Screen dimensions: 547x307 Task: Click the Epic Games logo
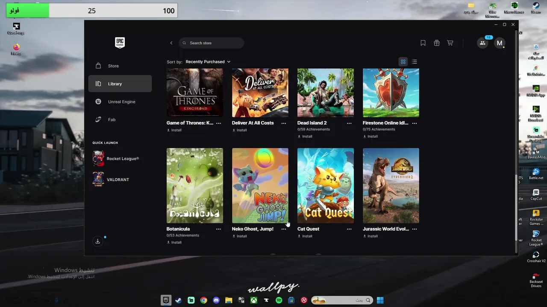tap(120, 43)
